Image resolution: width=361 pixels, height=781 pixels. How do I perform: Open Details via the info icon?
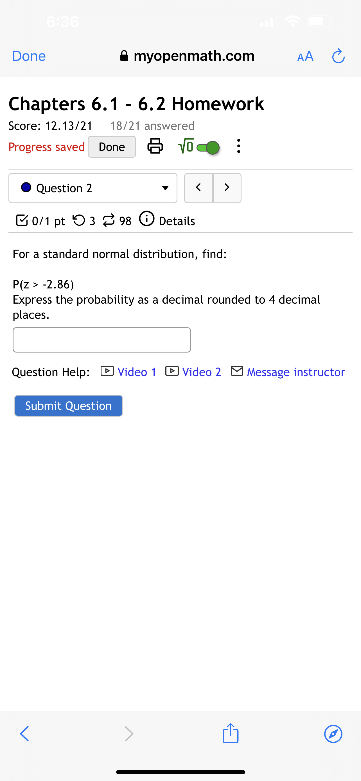147,220
